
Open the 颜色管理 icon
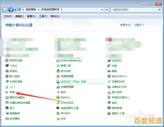(109, 108)
